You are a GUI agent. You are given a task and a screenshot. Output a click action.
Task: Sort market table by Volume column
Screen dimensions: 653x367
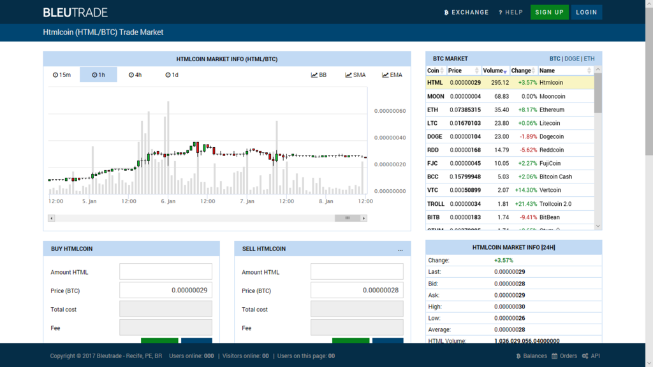tap(495, 71)
